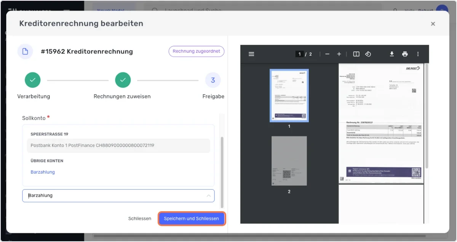Click the SPEERSTRASSE 19 group heading
Viewport: 457px width, 242px height.
pyautogui.click(x=50, y=134)
